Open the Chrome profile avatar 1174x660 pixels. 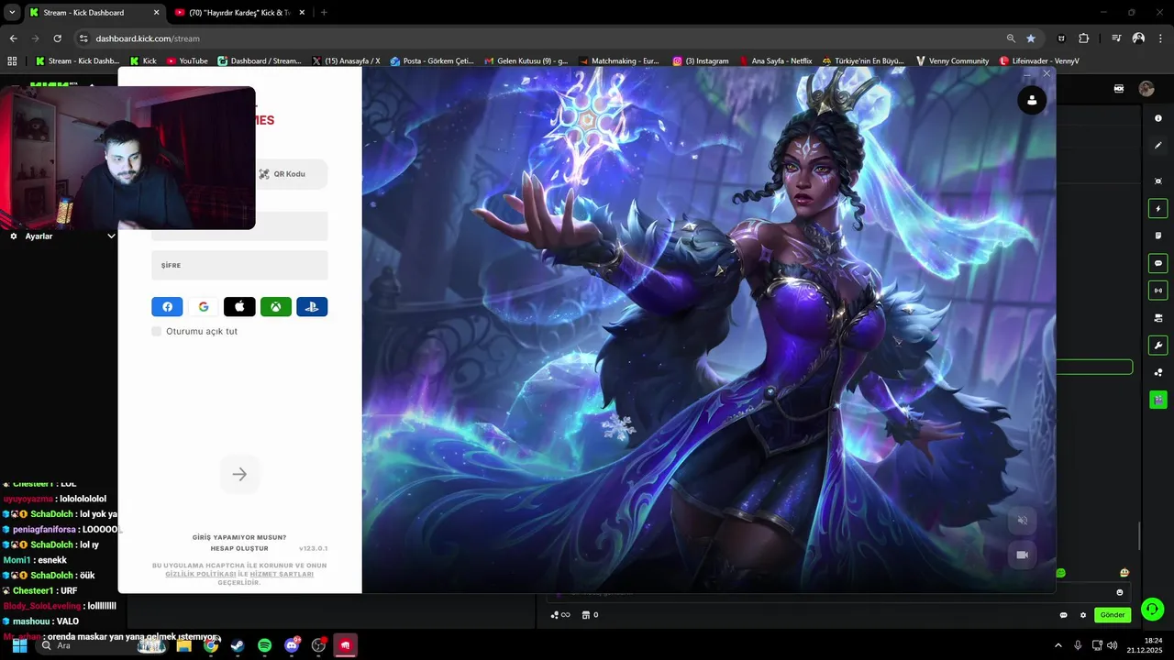[x=1138, y=38]
